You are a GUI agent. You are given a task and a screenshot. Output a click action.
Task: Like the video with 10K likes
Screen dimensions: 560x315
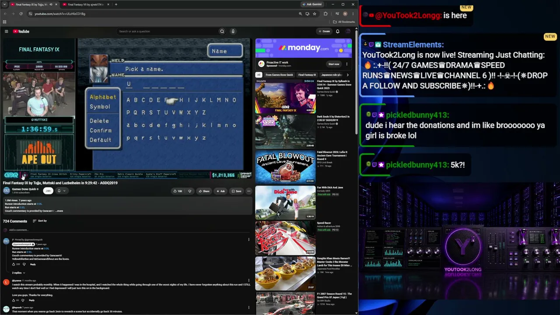[x=178, y=191]
